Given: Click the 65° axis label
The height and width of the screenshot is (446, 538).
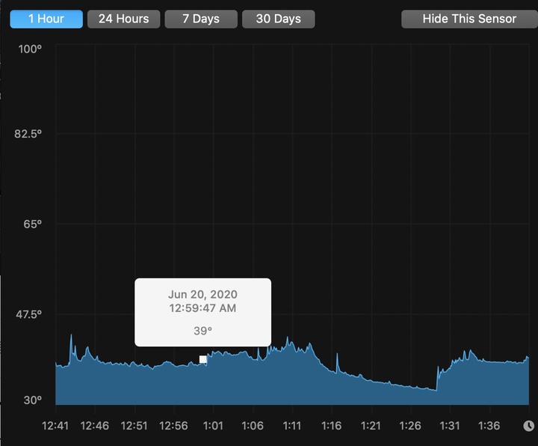Looking at the screenshot, I should (x=33, y=224).
